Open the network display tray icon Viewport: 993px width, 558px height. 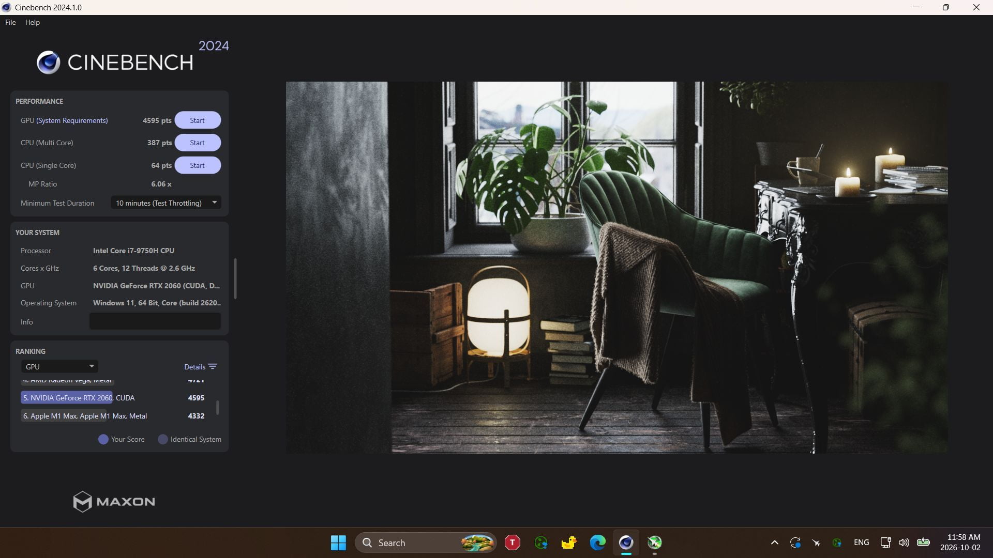[x=885, y=542]
